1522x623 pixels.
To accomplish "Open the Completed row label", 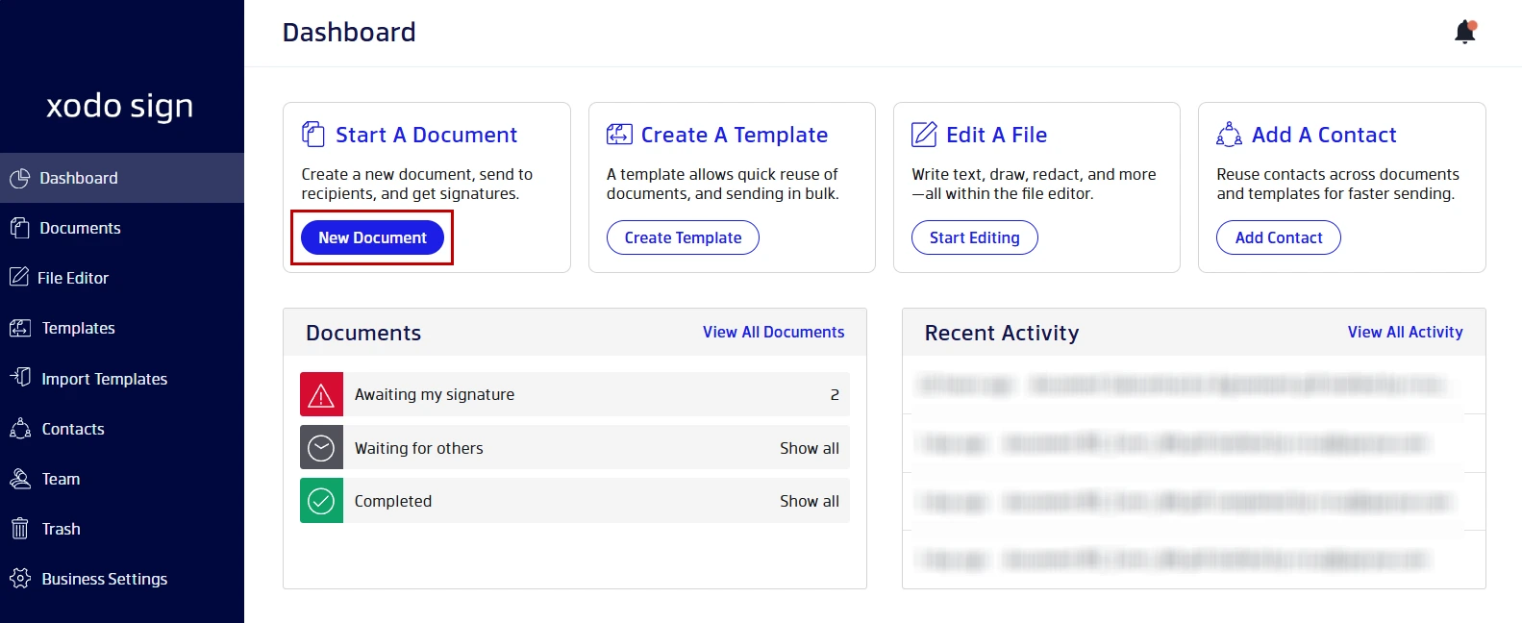I will (392, 501).
